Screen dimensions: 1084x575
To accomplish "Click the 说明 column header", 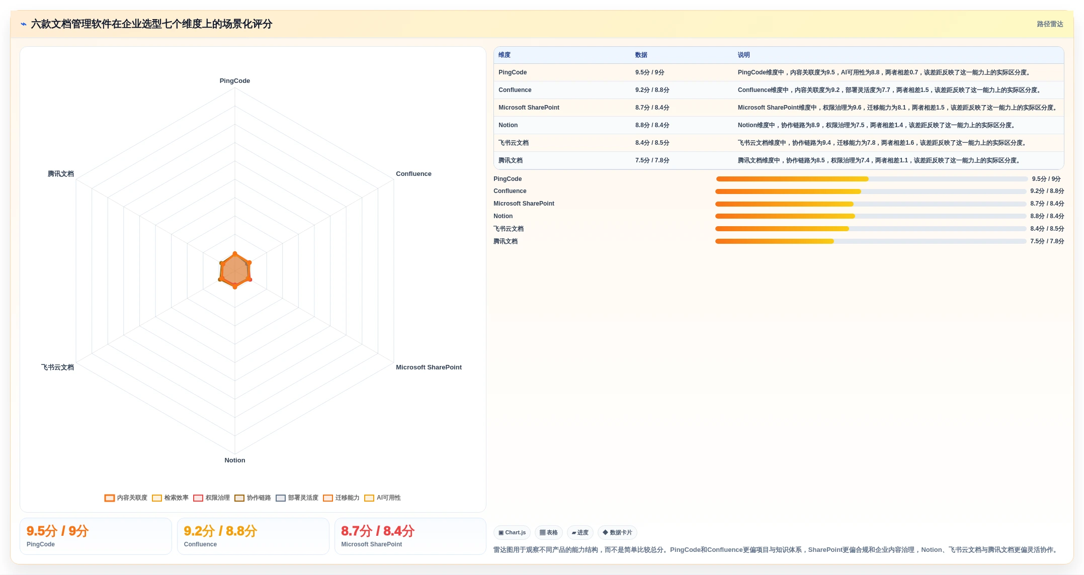I will pos(743,55).
